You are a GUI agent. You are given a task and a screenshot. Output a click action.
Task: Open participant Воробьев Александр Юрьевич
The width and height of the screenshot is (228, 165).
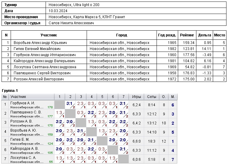point(40,43)
